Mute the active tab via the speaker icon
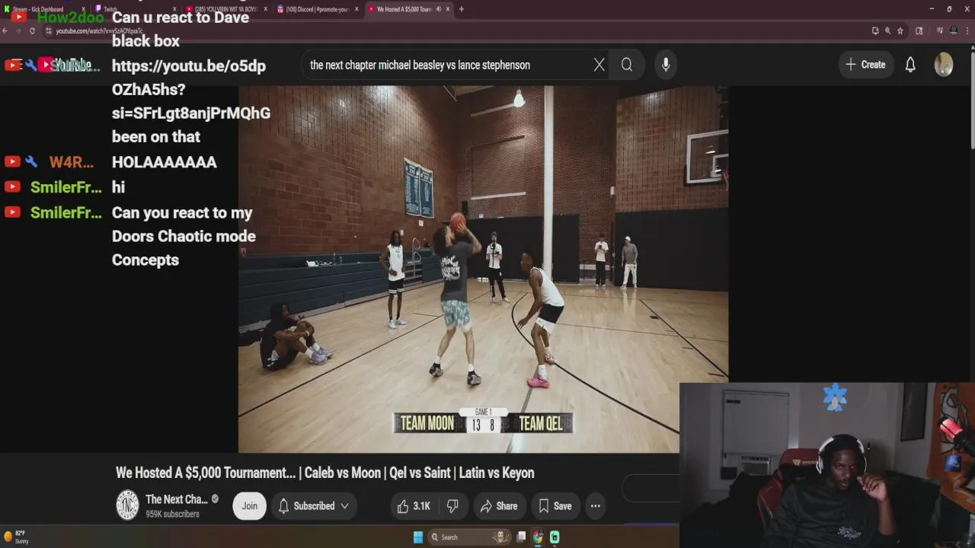The image size is (975, 548). point(438,9)
